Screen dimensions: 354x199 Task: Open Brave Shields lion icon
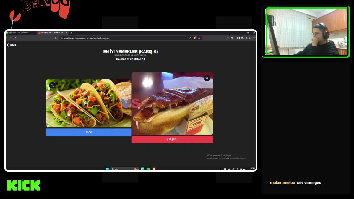pyautogui.click(x=195, y=38)
